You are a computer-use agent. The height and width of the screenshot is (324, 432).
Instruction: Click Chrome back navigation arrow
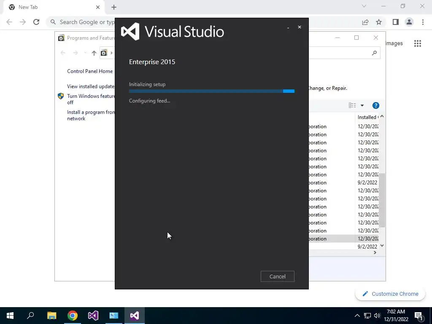9,22
